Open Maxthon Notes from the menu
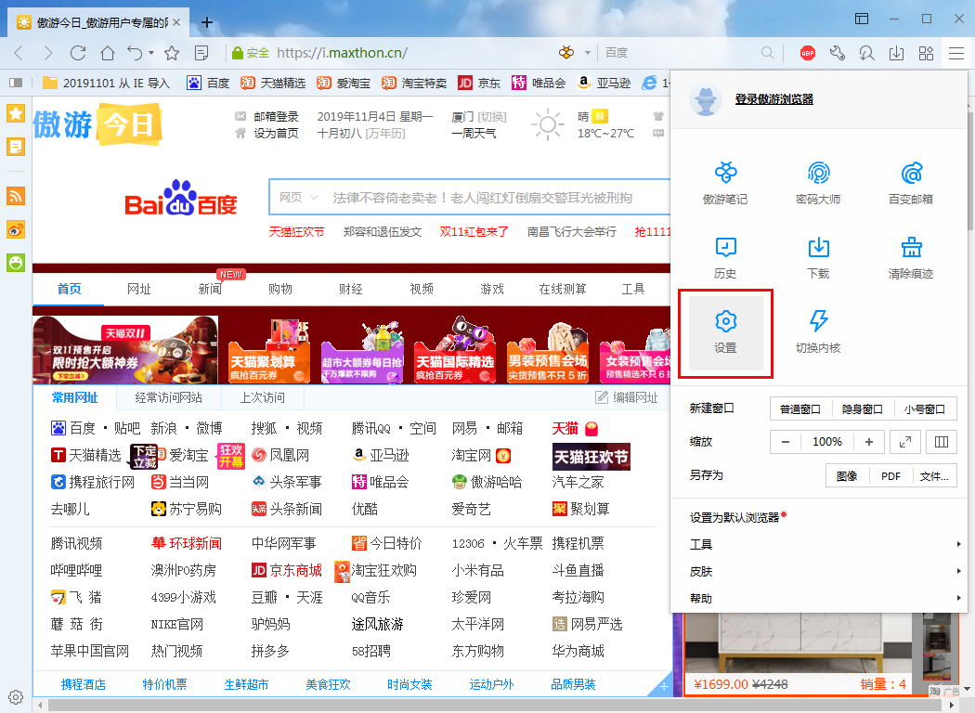The height and width of the screenshot is (713, 975). 725,182
